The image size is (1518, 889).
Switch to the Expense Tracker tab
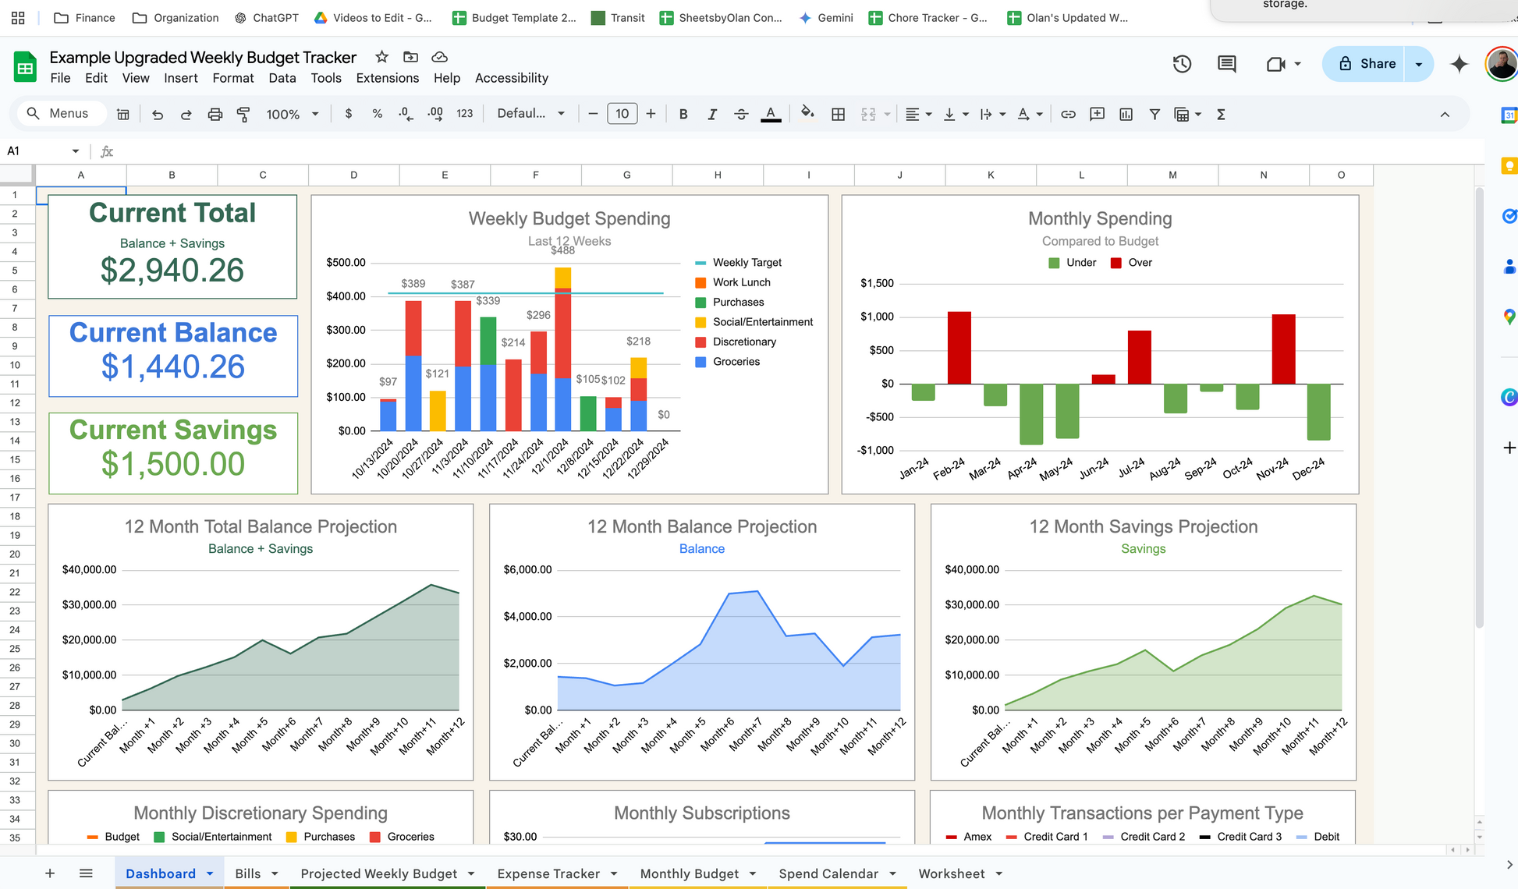[548, 873]
